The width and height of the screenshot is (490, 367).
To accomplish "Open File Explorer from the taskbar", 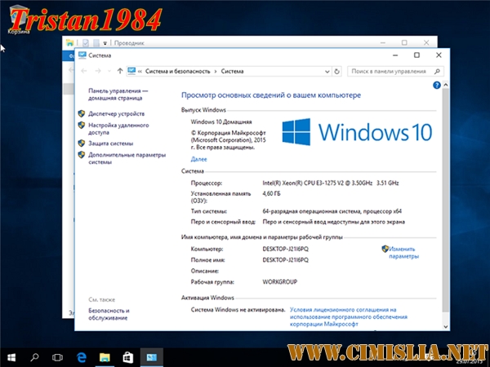I will 105,357.
